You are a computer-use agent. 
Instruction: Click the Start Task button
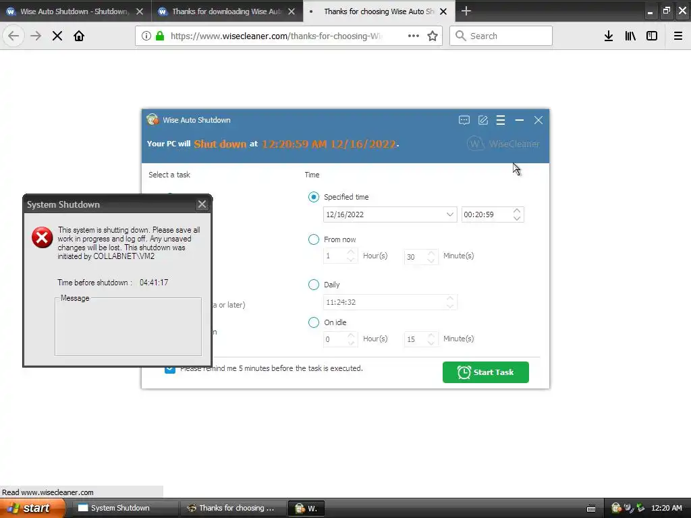click(x=486, y=372)
